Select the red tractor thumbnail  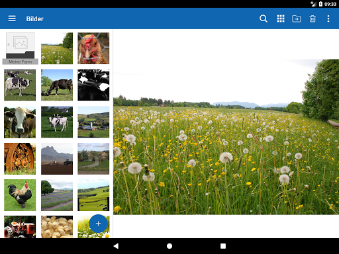[20, 227]
